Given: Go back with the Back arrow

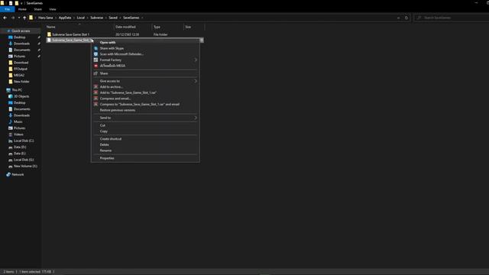Looking at the screenshot, I should tap(5, 18).
